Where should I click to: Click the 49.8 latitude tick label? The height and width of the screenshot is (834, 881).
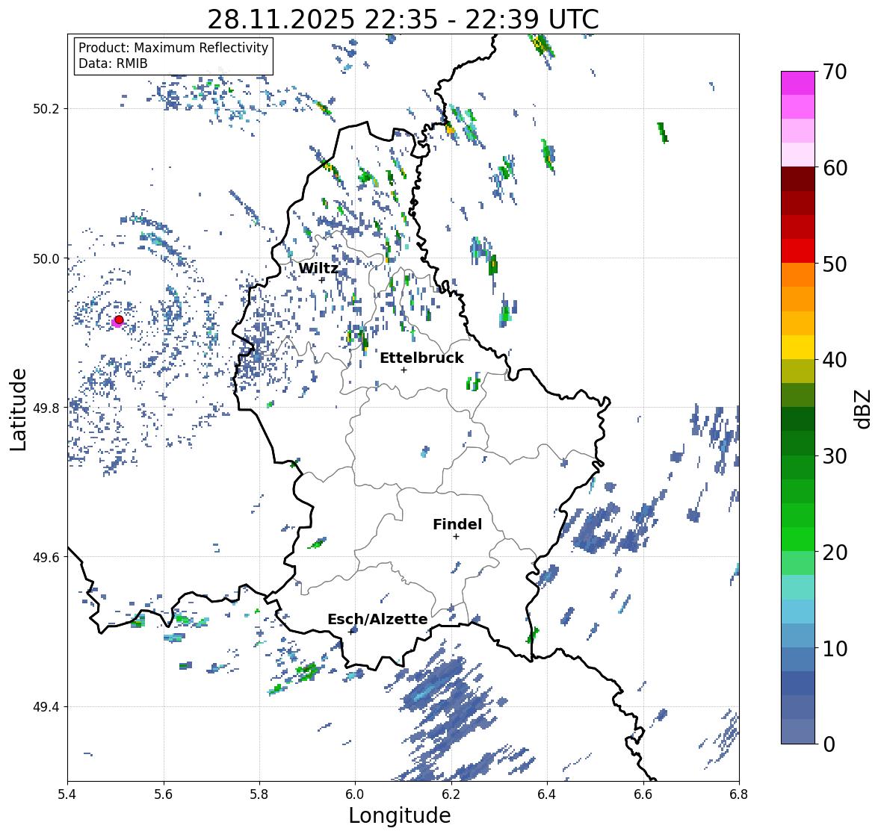pos(46,408)
